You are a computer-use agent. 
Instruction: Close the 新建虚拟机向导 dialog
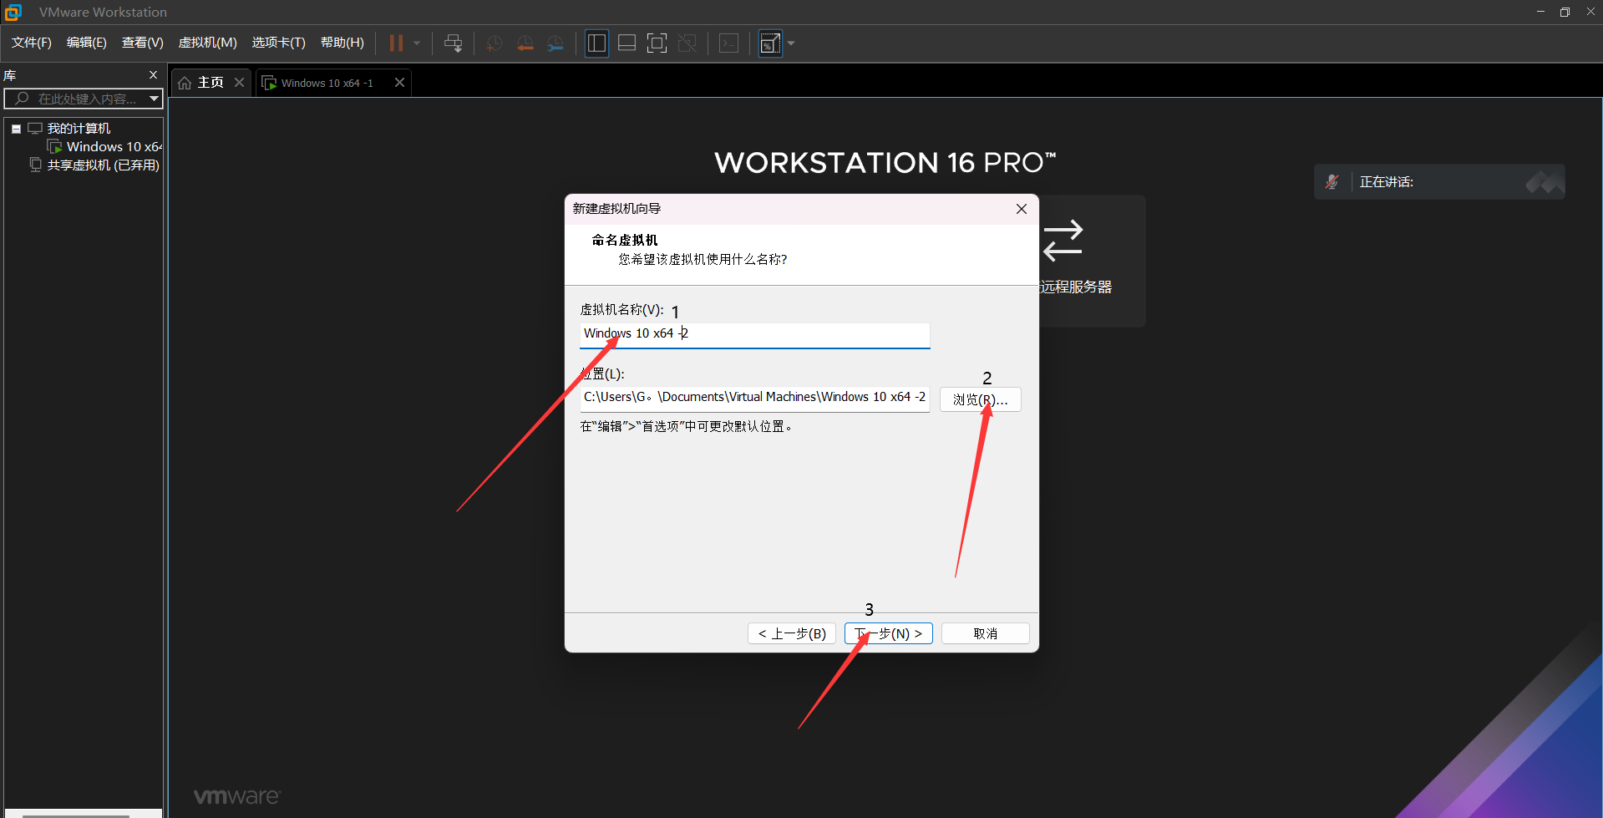click(1022, 209)
